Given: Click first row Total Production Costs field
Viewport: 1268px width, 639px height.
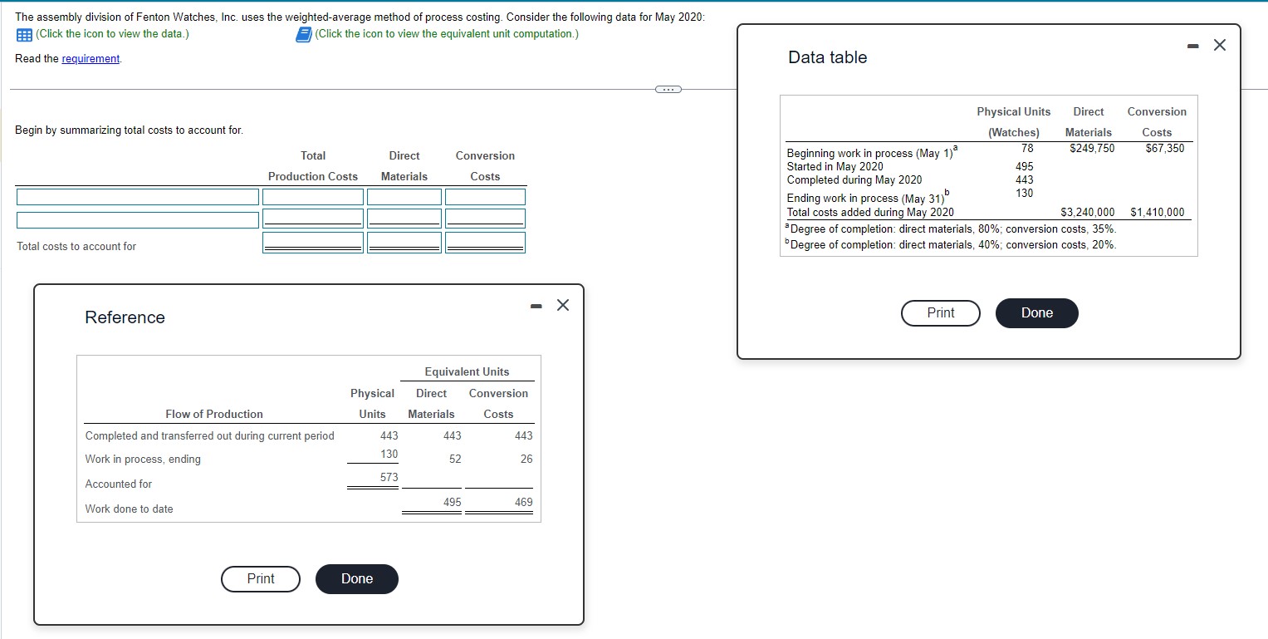Looking at the screenshot, I should pyautogui.click(x=313, y=197).
